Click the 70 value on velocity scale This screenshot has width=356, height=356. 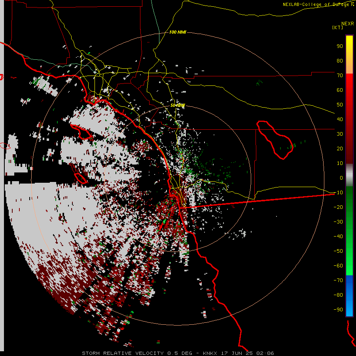[340, 76]
